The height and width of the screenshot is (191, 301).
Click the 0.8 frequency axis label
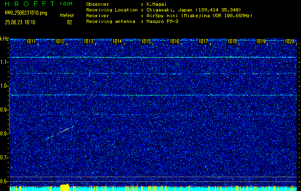pyautogui.click(x=4, y=134)
